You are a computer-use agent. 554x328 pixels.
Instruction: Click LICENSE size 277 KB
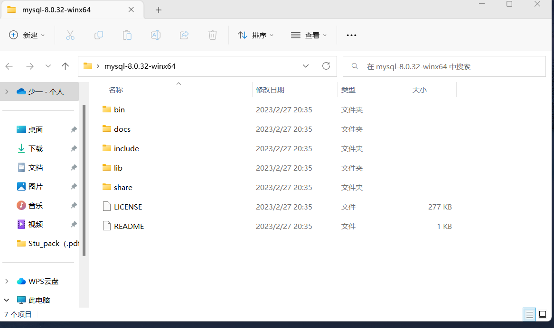pyautogui.click(x=440, y=207)
